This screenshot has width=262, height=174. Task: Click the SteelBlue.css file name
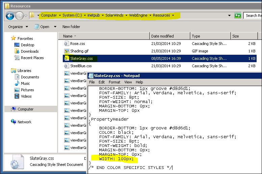click(x=81, y=66)
